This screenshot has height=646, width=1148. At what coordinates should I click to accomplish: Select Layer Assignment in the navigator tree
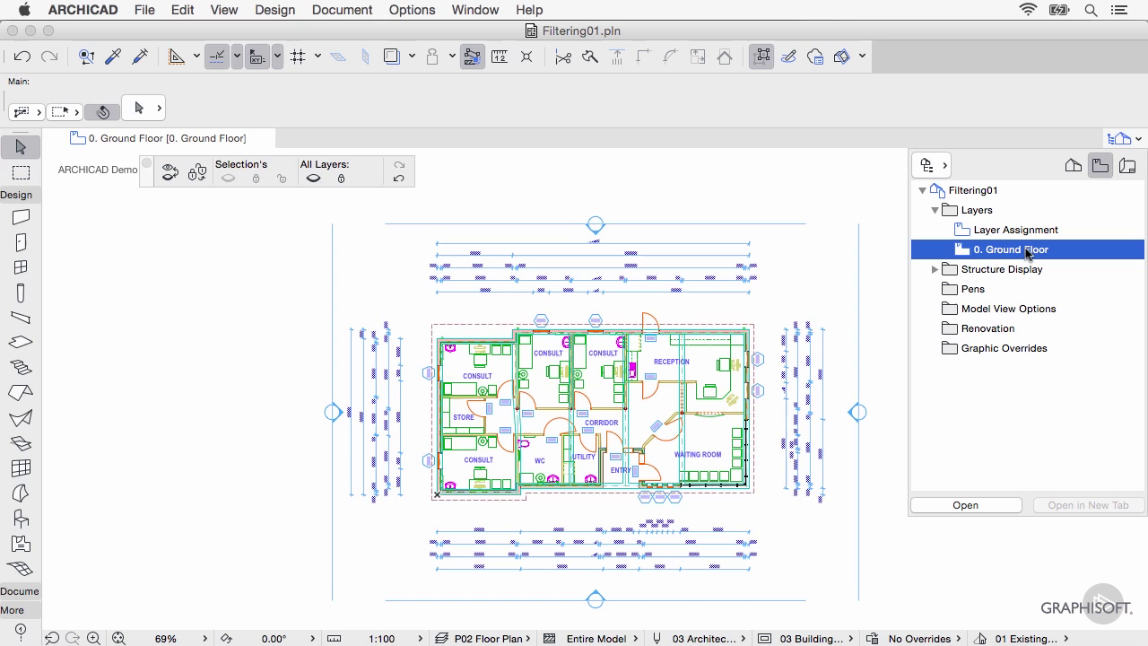[x=1015, y=230]
